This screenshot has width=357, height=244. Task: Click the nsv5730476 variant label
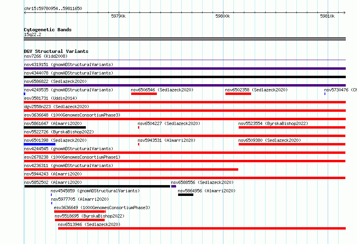[x=341, y=90]
